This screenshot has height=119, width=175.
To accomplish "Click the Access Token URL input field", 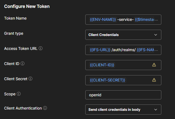I will click(123, 50).
